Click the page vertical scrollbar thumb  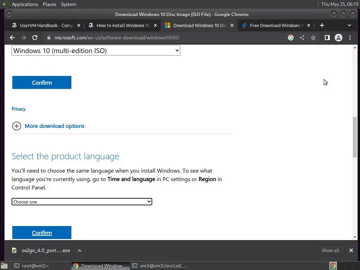[355, 137]
